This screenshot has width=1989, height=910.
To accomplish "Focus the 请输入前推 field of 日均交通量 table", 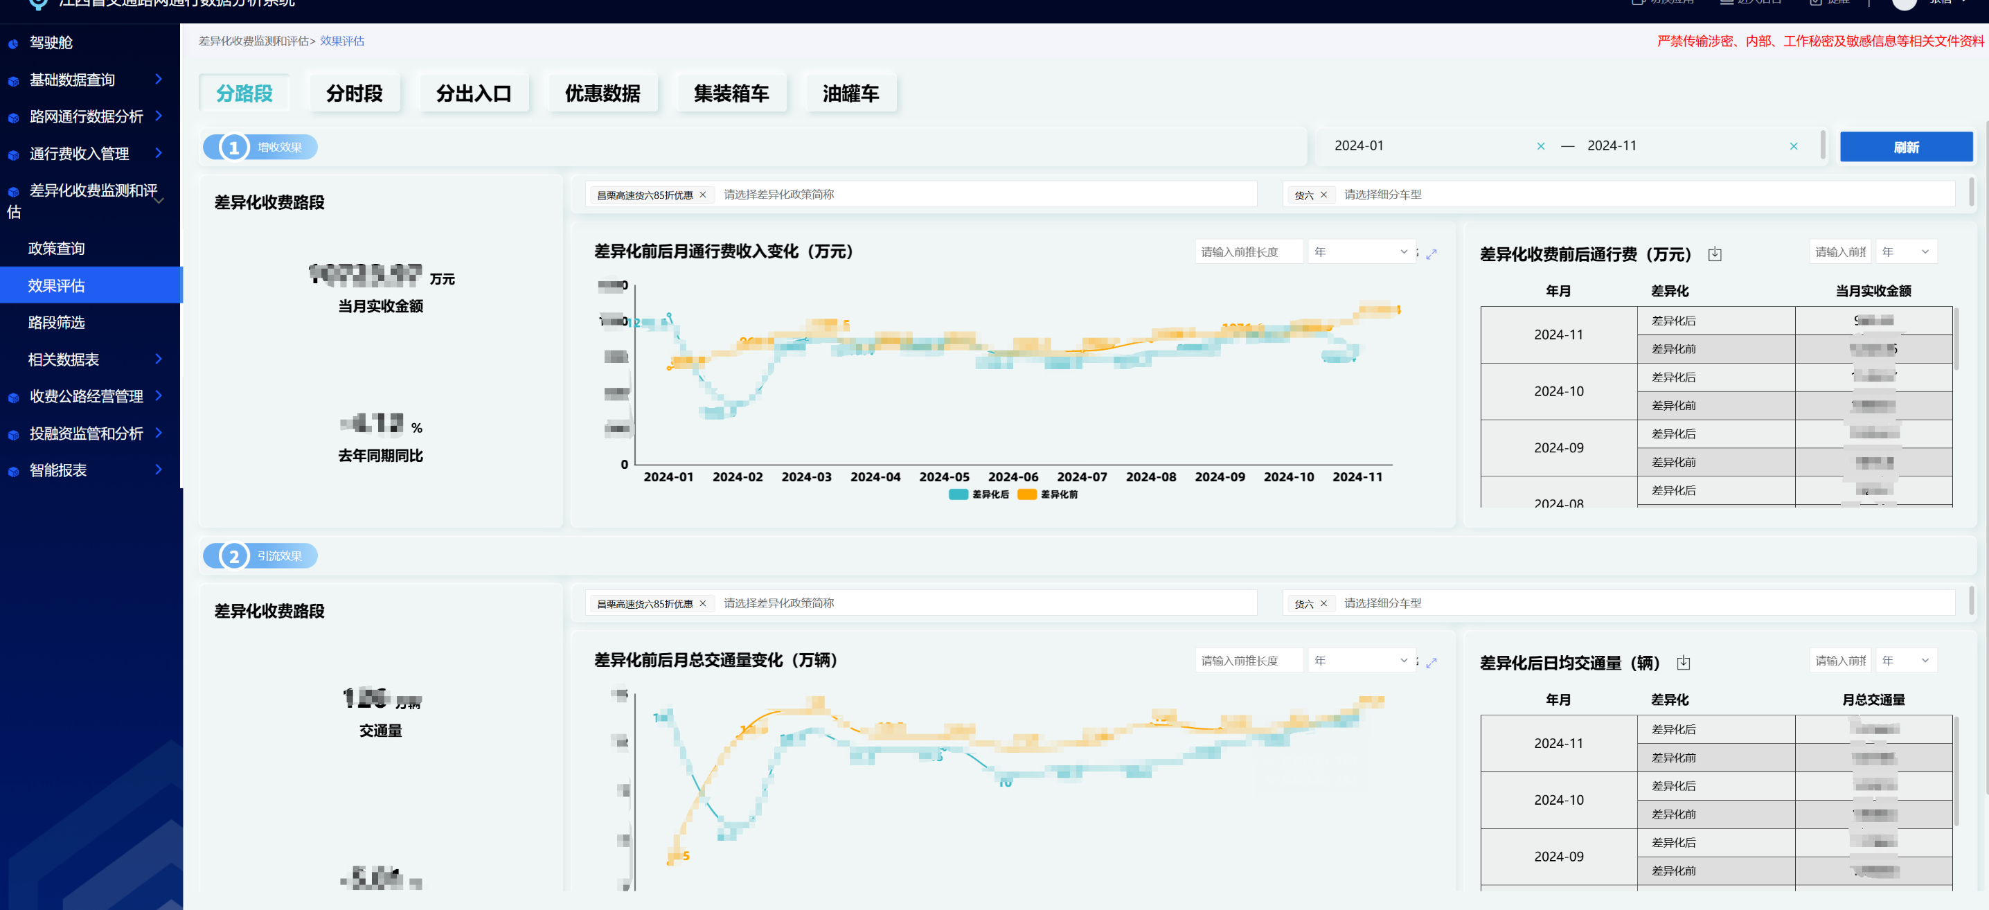I will pyautogui.click(x=1841, y=661).
